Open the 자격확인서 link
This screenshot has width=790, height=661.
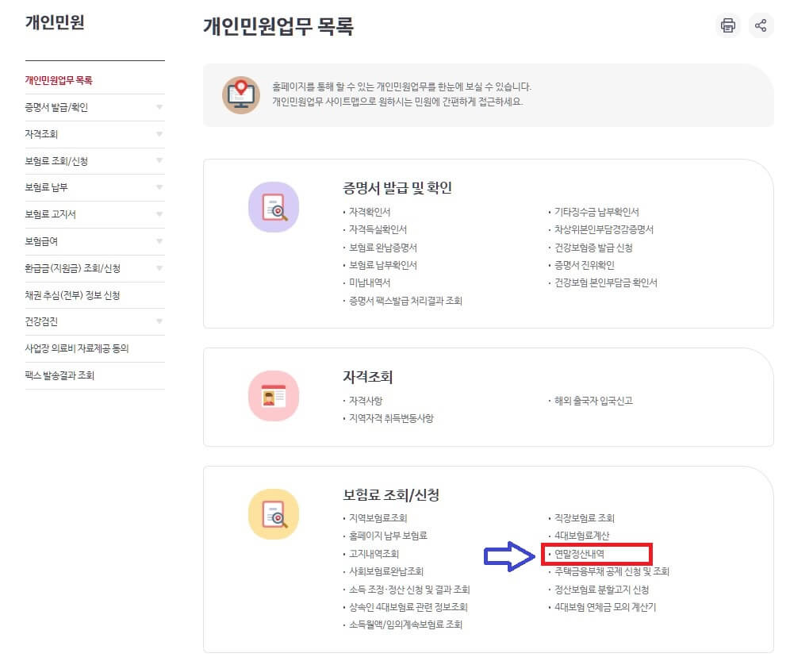click(370, 212)
